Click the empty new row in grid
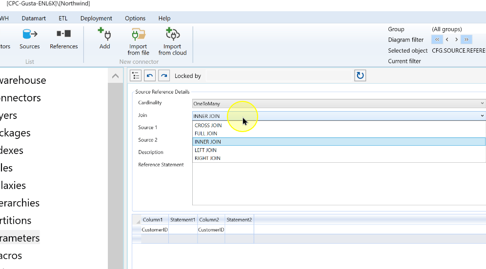The width and height of the screenshot is (486, 269). (x=193, y=239)
